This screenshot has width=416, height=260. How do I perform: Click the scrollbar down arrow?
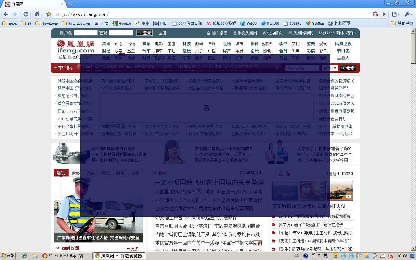coord(413,249)
